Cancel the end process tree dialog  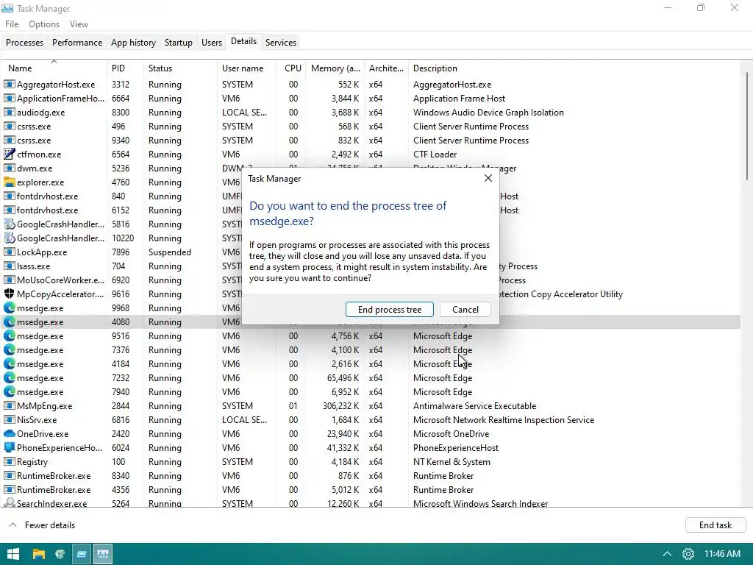click(465, 310)
